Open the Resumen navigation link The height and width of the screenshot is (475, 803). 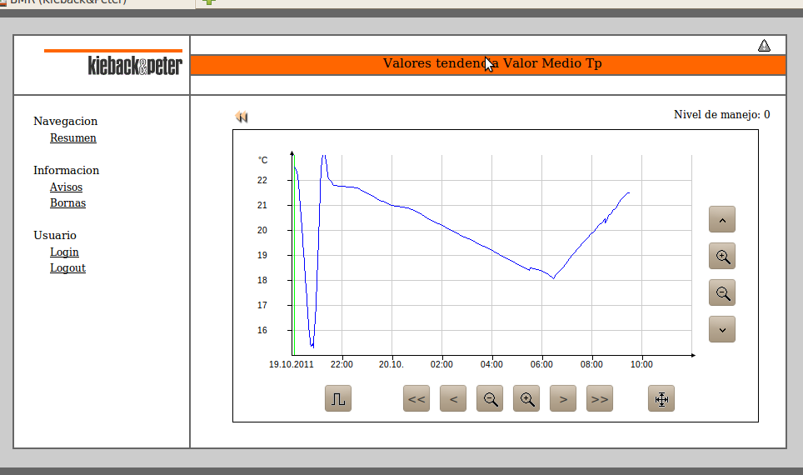73,138
